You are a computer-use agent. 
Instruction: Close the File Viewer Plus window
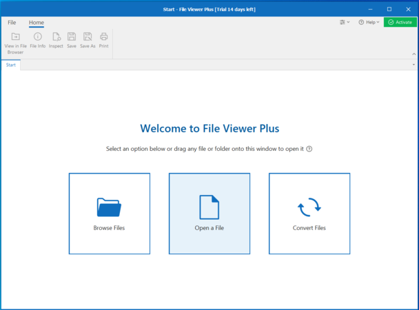pyautogui.click(x=408, y=10)
